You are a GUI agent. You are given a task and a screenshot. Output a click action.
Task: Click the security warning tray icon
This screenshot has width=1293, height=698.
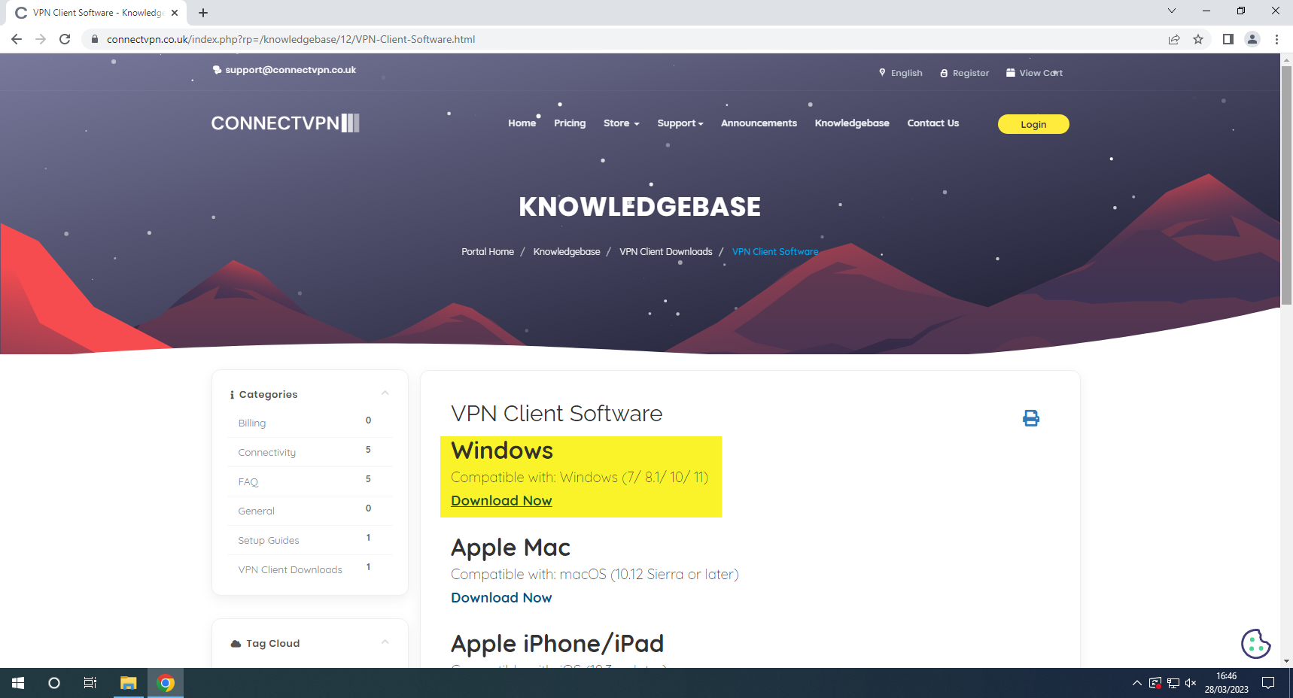point(1155,683)
